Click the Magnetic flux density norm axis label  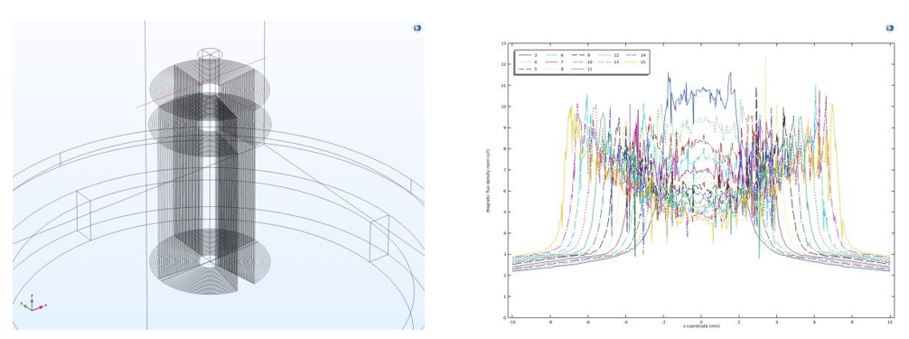tap(489, 181)
